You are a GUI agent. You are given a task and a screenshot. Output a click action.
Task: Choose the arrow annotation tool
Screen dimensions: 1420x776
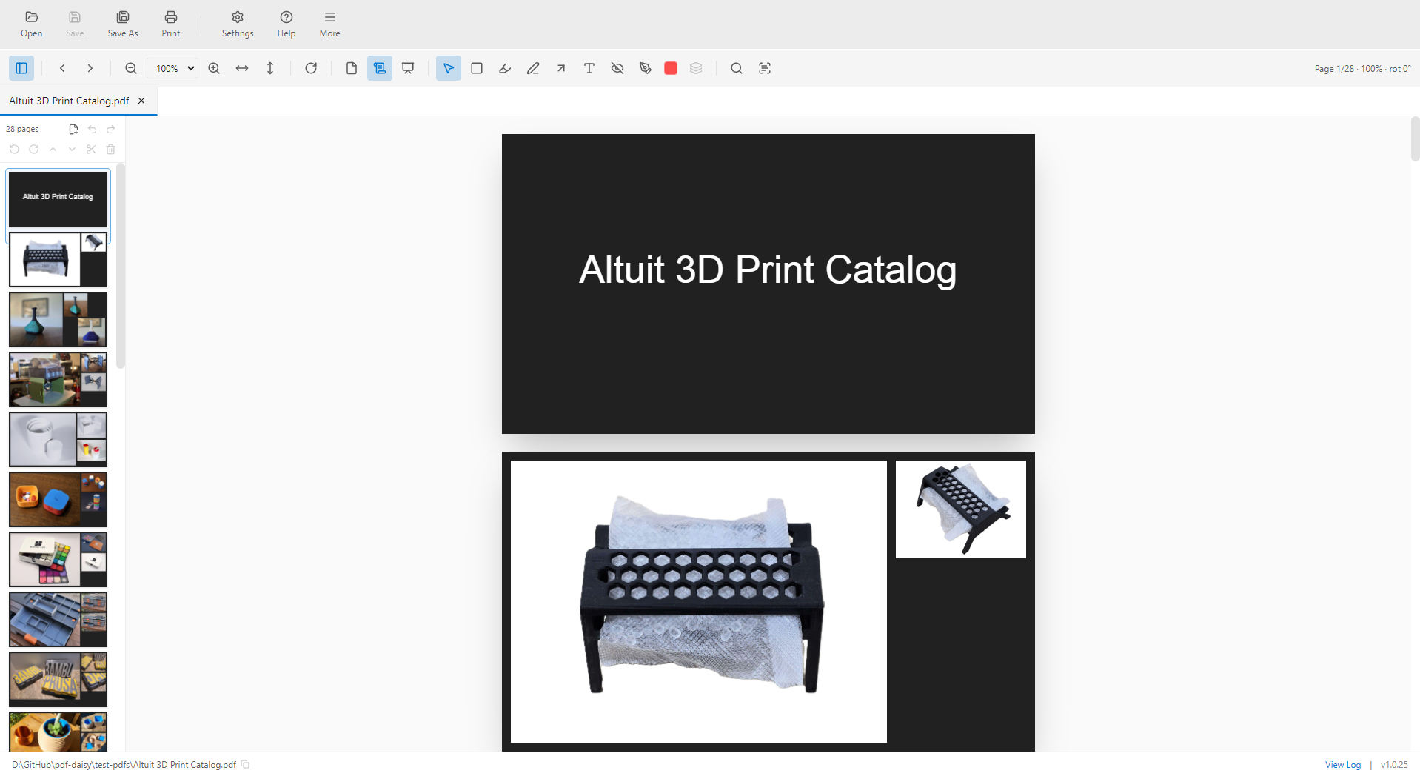(561, 68)
